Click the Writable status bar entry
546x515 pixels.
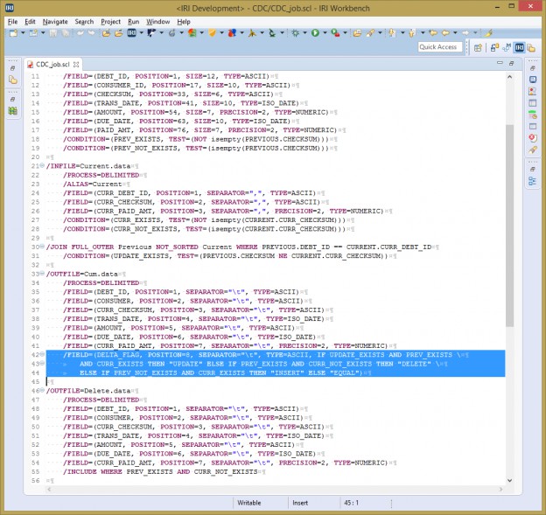pyautogui.click(x=249, y=503)
